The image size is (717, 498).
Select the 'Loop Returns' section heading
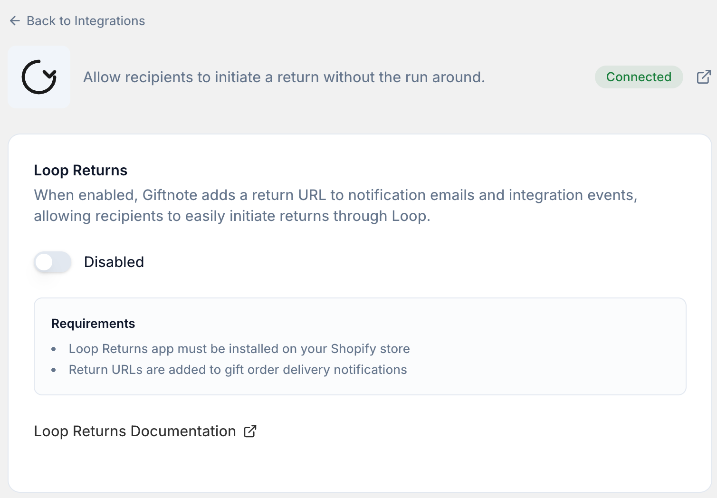tap(81, 170)
